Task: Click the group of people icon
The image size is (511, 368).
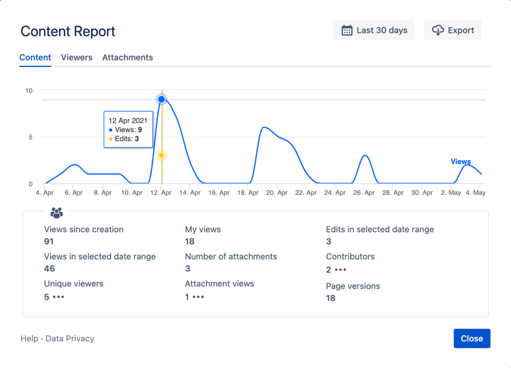Action: [57, 213]
